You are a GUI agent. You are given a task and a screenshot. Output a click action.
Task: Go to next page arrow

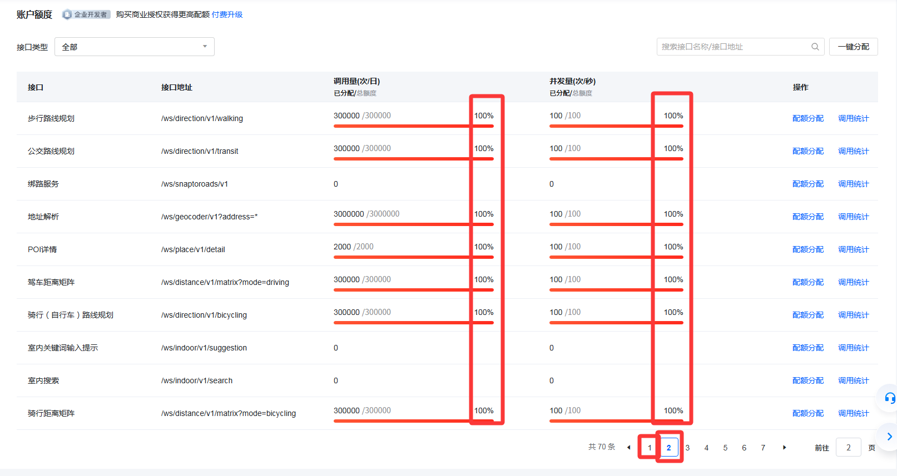coord(784,448)
